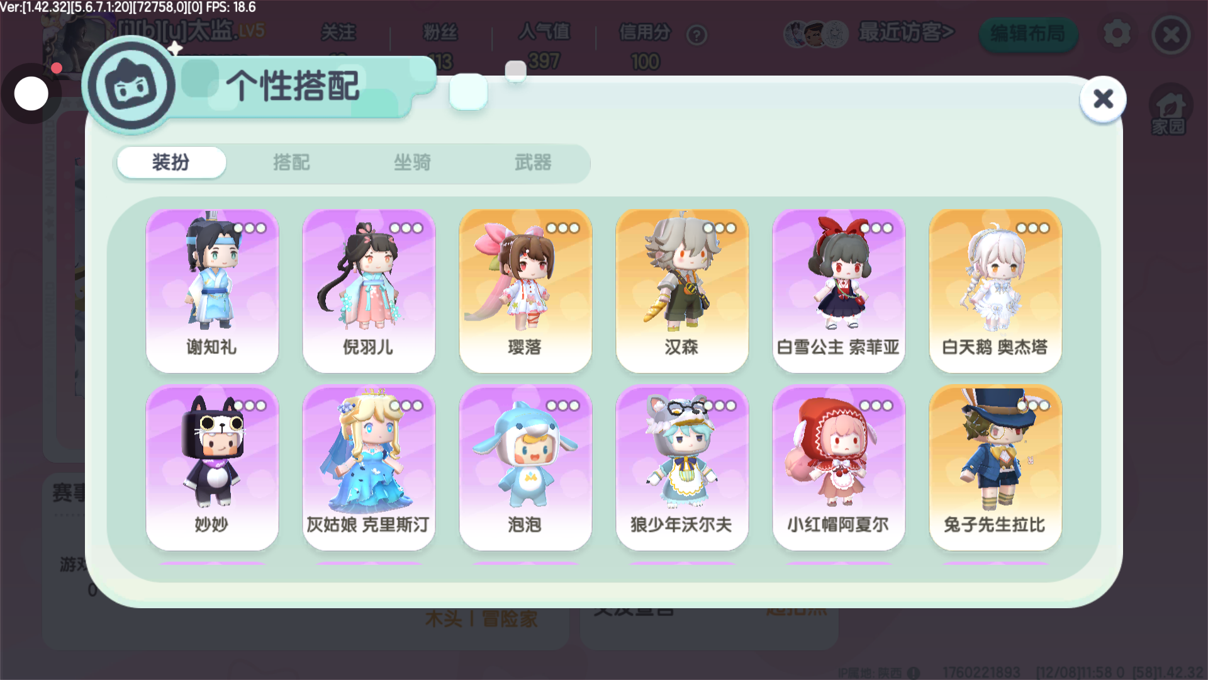This screenshot has width=1208, height=680.
Task: Open the 搭配 tab
Action: coord(291,162)
